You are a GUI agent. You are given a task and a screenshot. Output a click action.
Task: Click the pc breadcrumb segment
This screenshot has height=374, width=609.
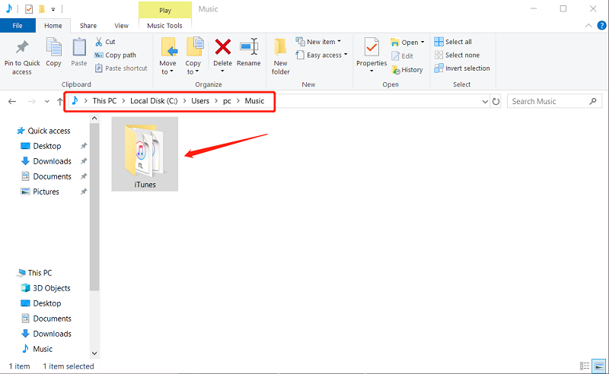coord(227,101)
